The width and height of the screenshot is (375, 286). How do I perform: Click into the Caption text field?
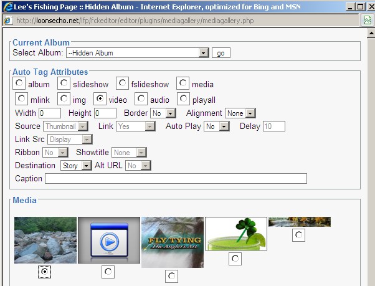click(176, 179)
